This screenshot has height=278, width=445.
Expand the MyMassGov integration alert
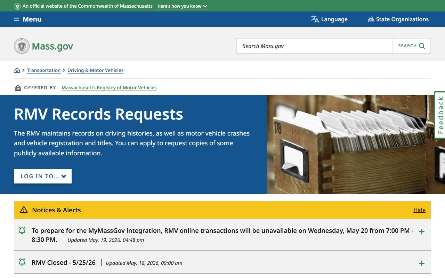click(x=422, y=232)
